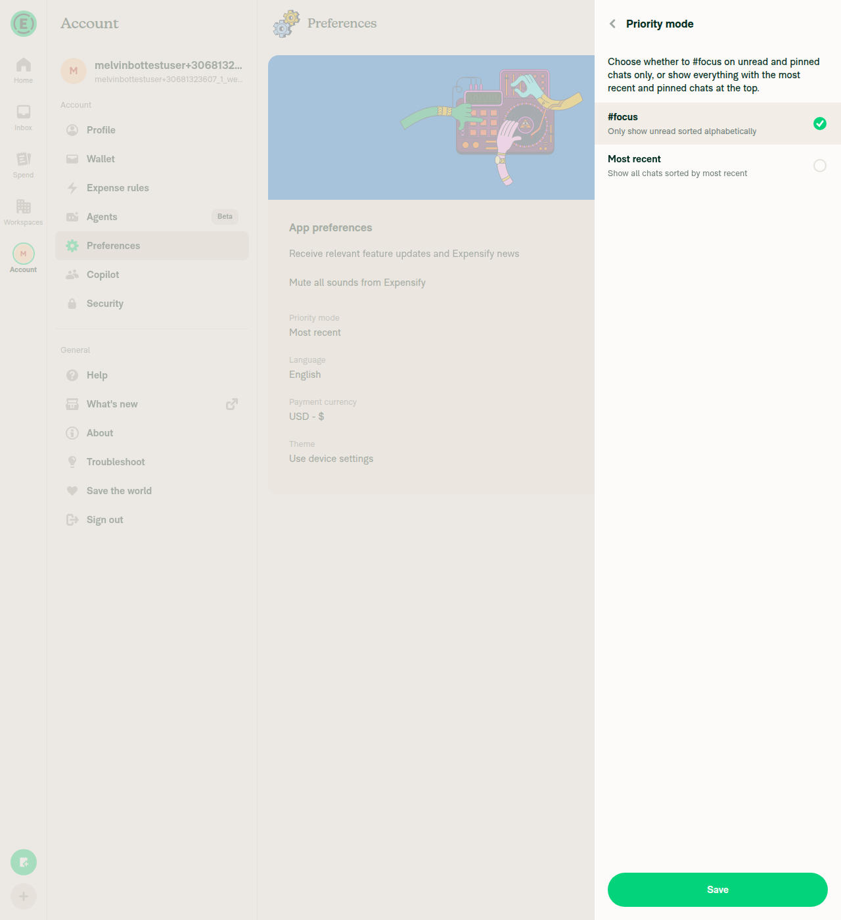Screen dimensions: 841x920
Task: Click the Help text label
Action: (97, 375)
